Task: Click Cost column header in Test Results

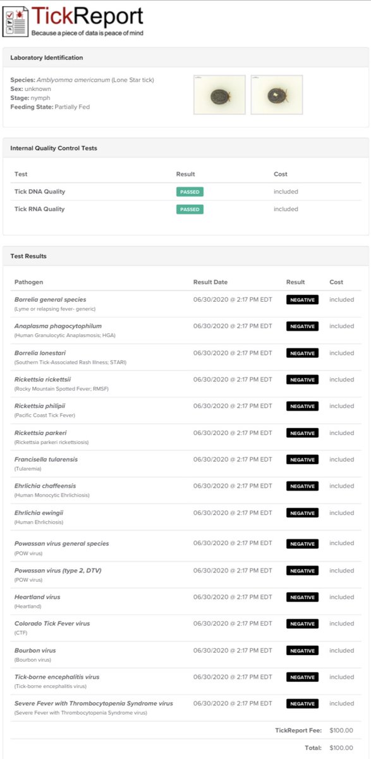Action: pyautogui.click(x=336, y=282)
